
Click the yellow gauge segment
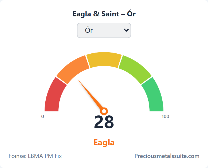tap(104, 59)
